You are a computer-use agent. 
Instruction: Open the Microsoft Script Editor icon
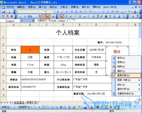pyautogui.click(x=53, y=16)
